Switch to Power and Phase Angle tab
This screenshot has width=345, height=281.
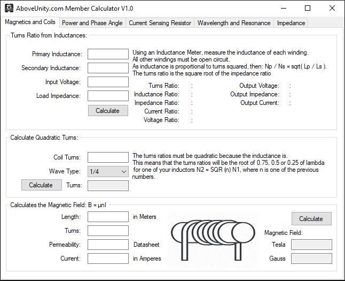coord(92,23)
